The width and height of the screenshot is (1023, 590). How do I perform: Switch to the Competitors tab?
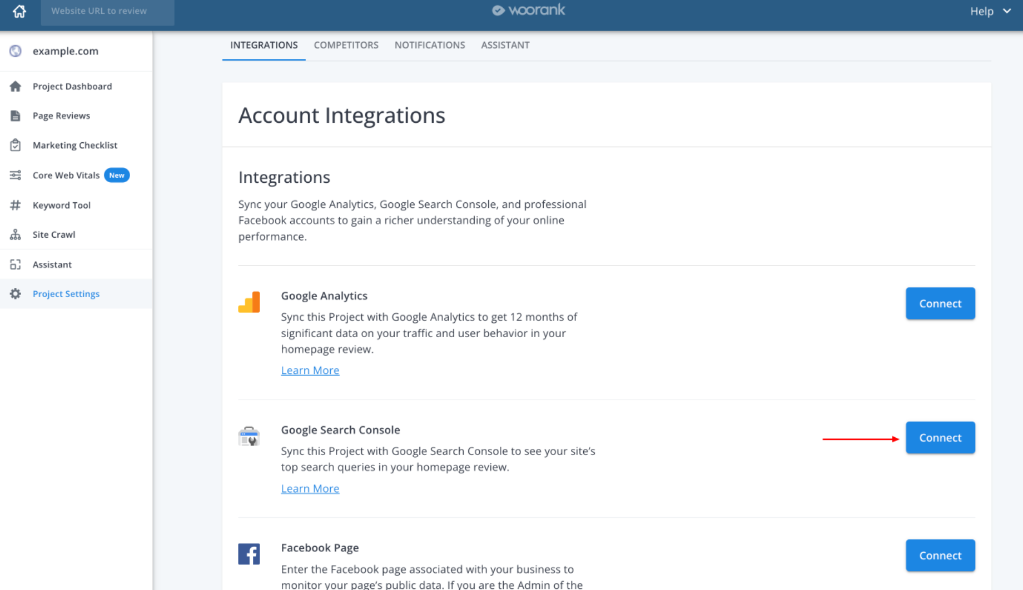[x=346, y=45]
